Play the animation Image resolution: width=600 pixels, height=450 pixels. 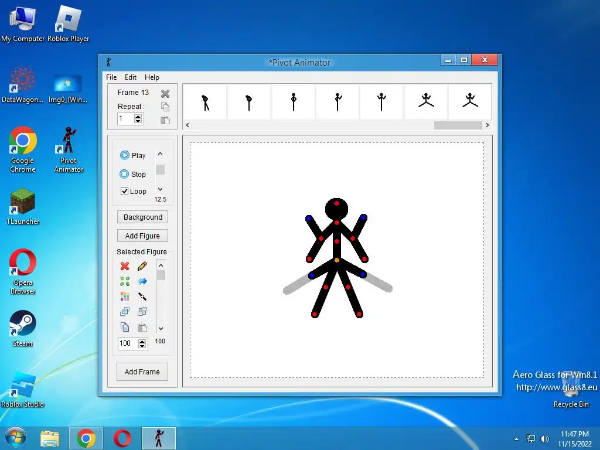133,155
